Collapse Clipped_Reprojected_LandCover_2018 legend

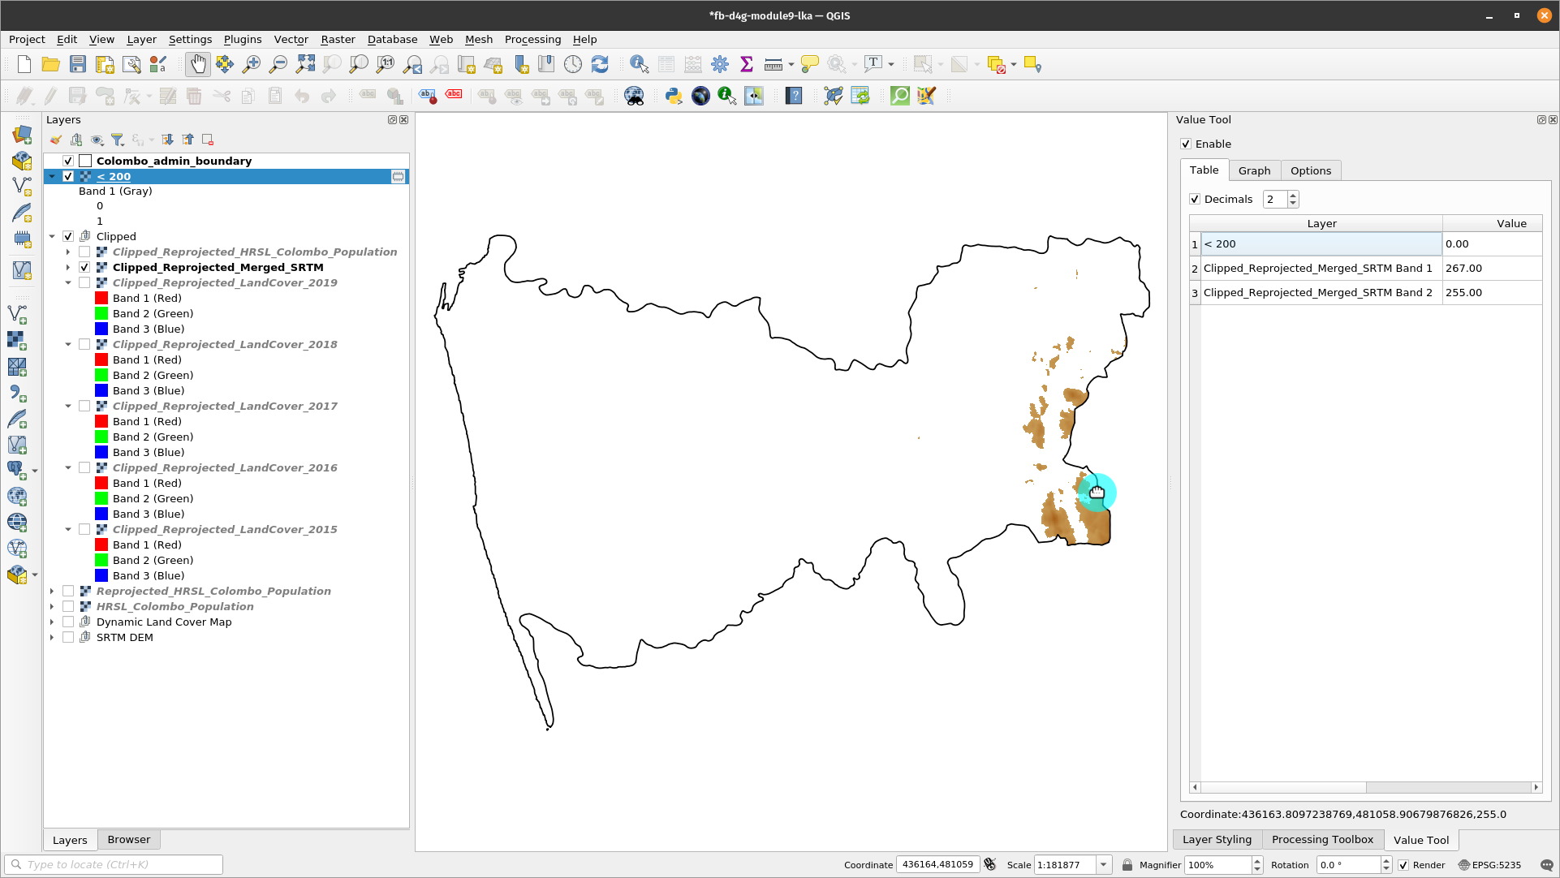click(68, 345)
